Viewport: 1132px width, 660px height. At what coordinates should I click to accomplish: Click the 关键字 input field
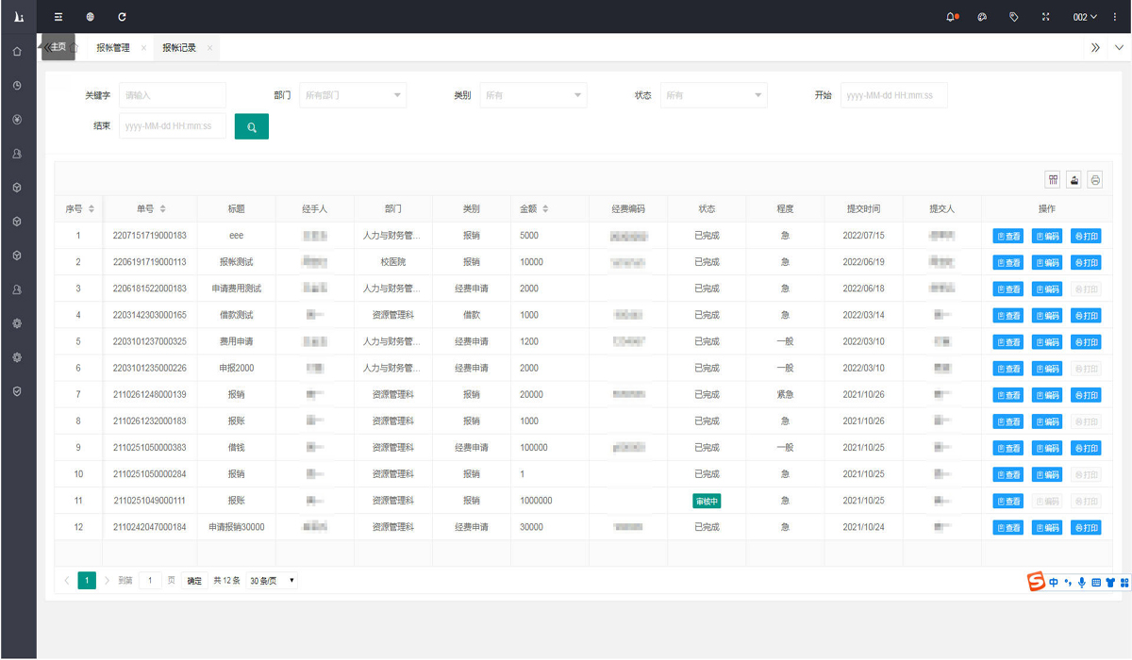(173, 95)
